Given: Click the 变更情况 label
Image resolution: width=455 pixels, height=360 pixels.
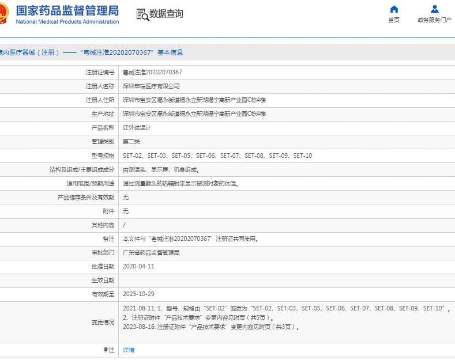Looking at the screenshot, I should [x=103, y=323].
